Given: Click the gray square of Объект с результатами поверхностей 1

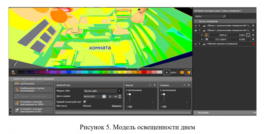Looking at the screenshot, I should pos(253,26).
